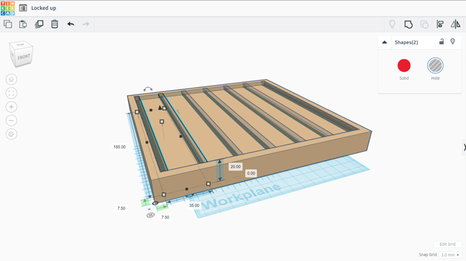Redo the last undone action
This screenshot has width=466, height=261.
tap(86, 24)
